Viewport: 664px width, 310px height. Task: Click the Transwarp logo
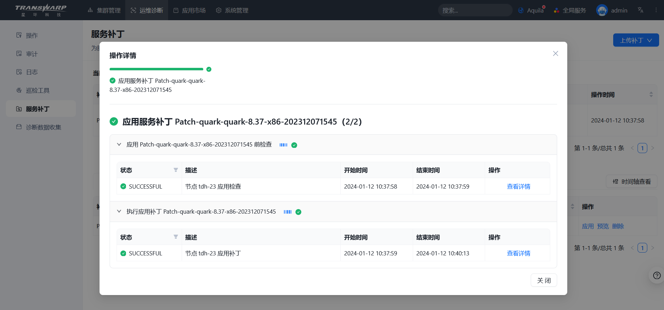click(41, 10)
